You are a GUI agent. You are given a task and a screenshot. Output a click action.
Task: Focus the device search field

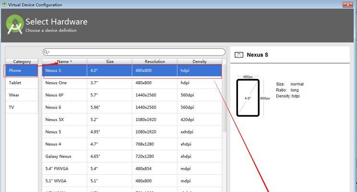pos(134,52)
